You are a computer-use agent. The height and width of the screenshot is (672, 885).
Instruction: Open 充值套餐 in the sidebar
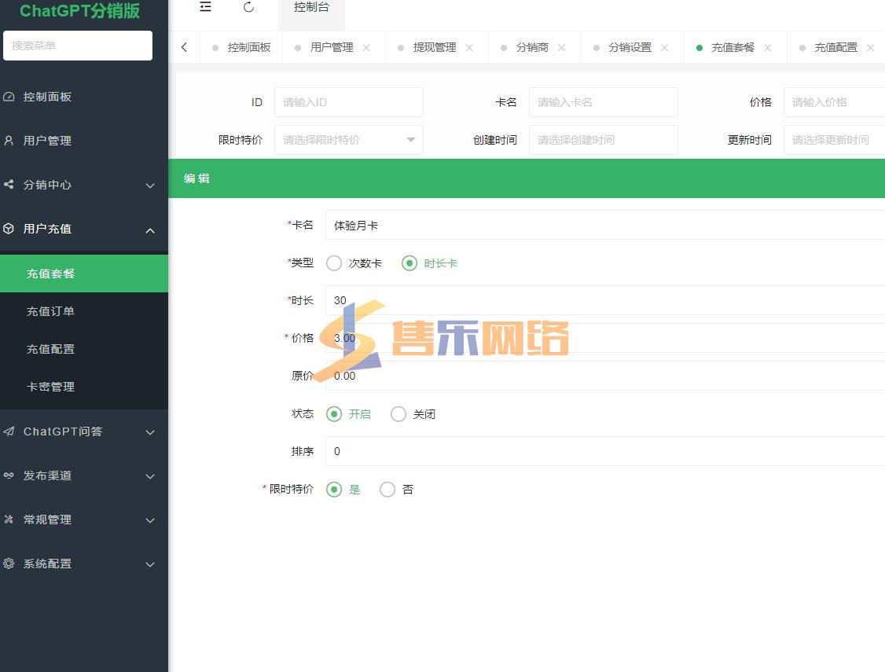click(84, 274)
